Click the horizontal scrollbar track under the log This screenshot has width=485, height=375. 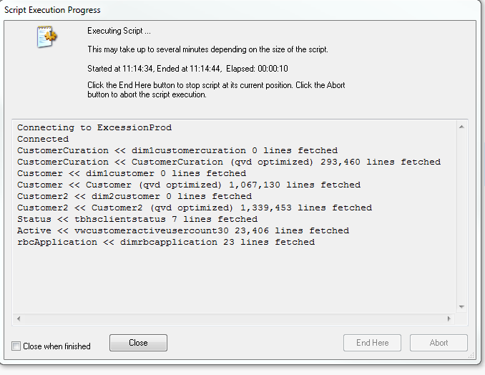tap(233, 318)
